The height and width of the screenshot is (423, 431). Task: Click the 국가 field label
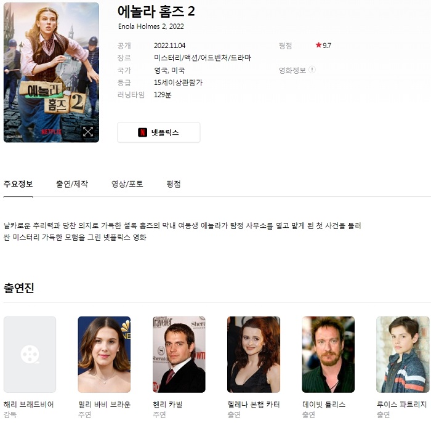[x=124, y=70]
